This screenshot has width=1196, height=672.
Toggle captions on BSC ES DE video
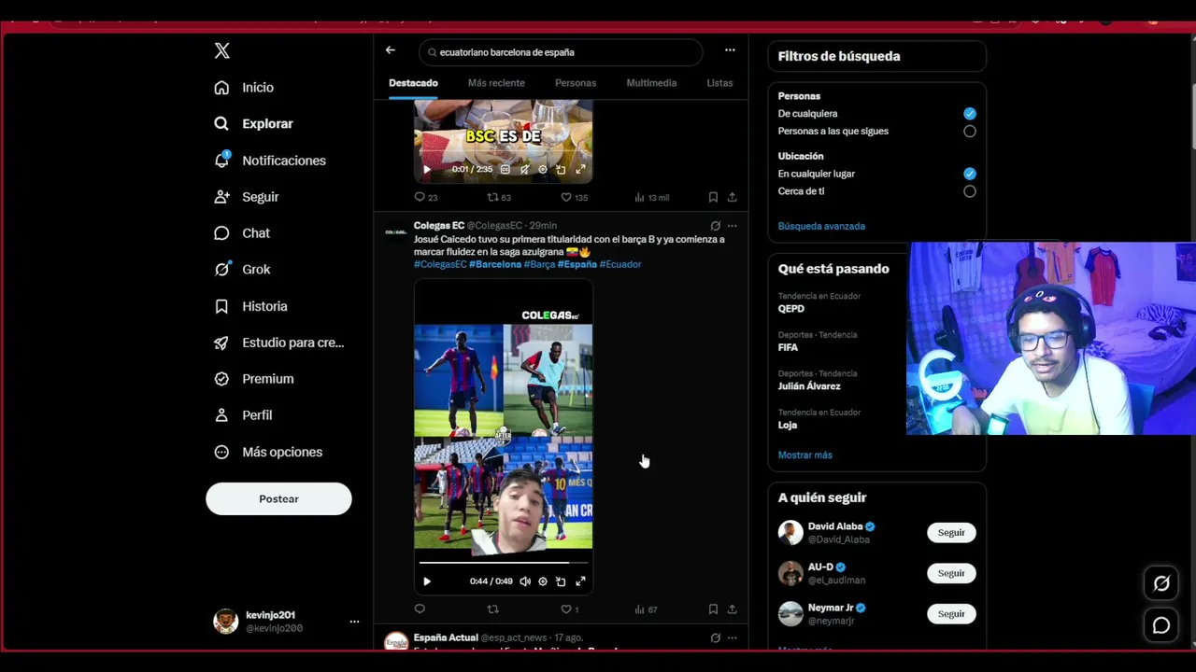click(x=505, y=169)
